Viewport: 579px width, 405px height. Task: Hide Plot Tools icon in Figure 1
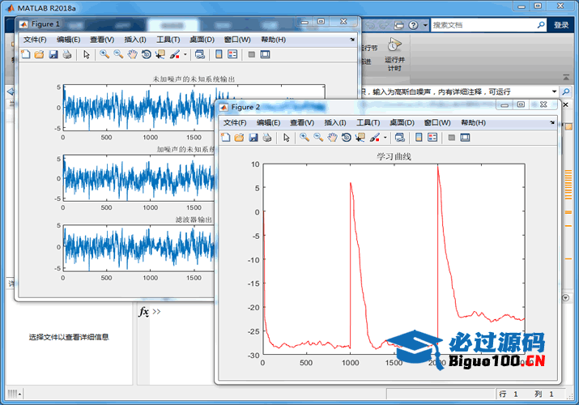click(252, 54)
